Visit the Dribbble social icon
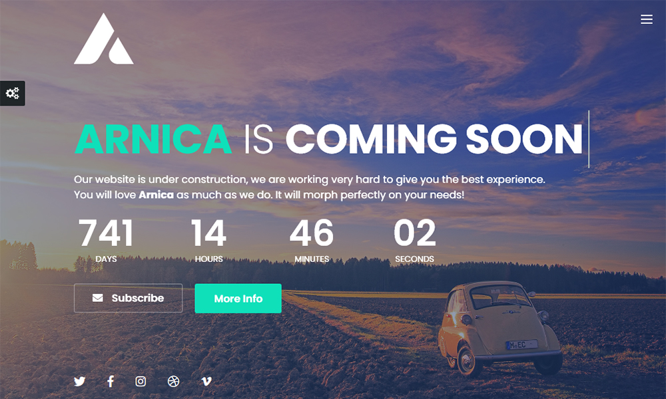This screenshot has width=666, height=399. point(173,381)
